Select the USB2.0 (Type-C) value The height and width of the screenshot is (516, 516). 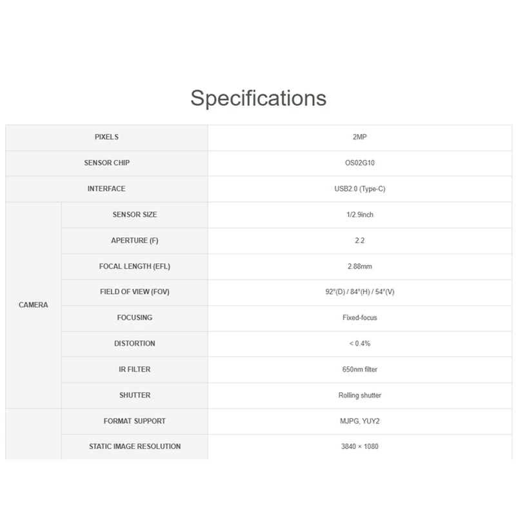click(x=359, y=189)
